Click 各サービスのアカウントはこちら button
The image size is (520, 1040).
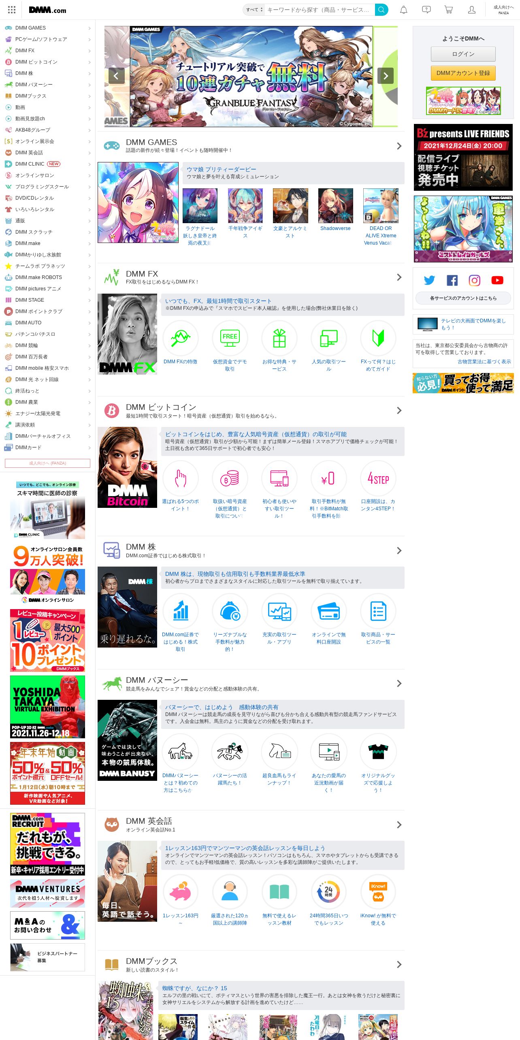coord(463,298)
